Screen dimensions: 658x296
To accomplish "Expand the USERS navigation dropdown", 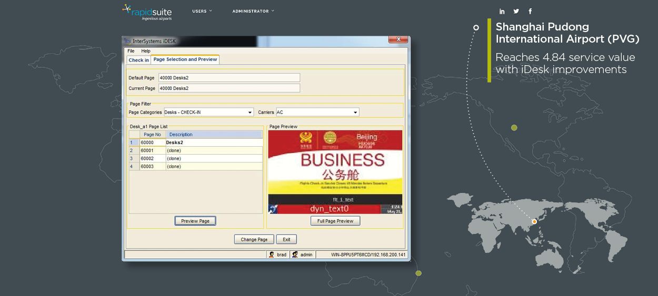I will coord(202,11).
